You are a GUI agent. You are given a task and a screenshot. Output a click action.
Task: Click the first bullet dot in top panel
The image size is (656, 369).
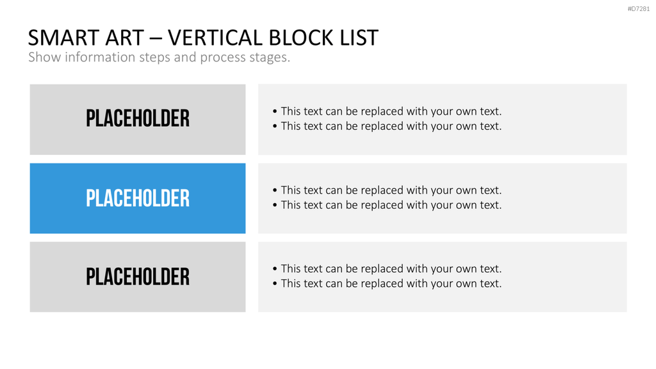pos(274,111)
